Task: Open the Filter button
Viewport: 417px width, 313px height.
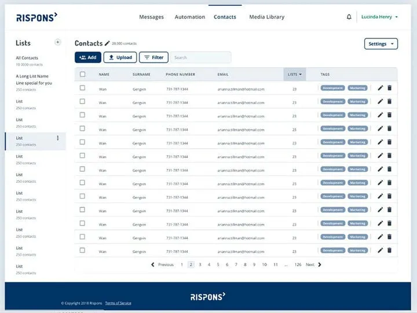Action: [153, 57]
